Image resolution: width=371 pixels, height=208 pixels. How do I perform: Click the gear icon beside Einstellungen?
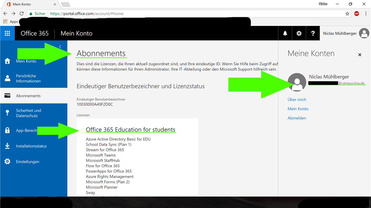[x=7, y=161]
